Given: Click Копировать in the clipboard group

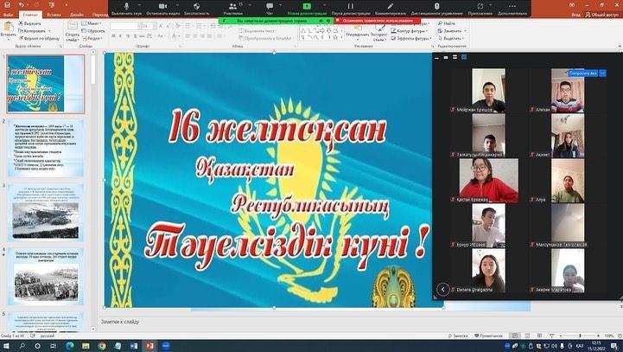Looking at the screenshot, I should [32, 31].
